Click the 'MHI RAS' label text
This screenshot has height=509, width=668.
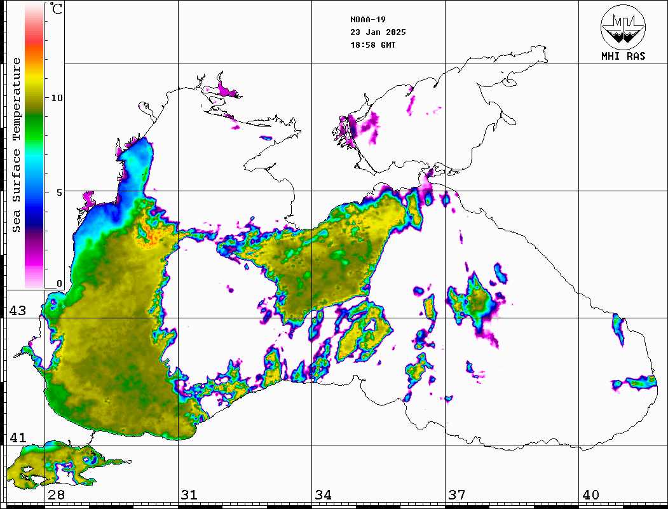624,56
